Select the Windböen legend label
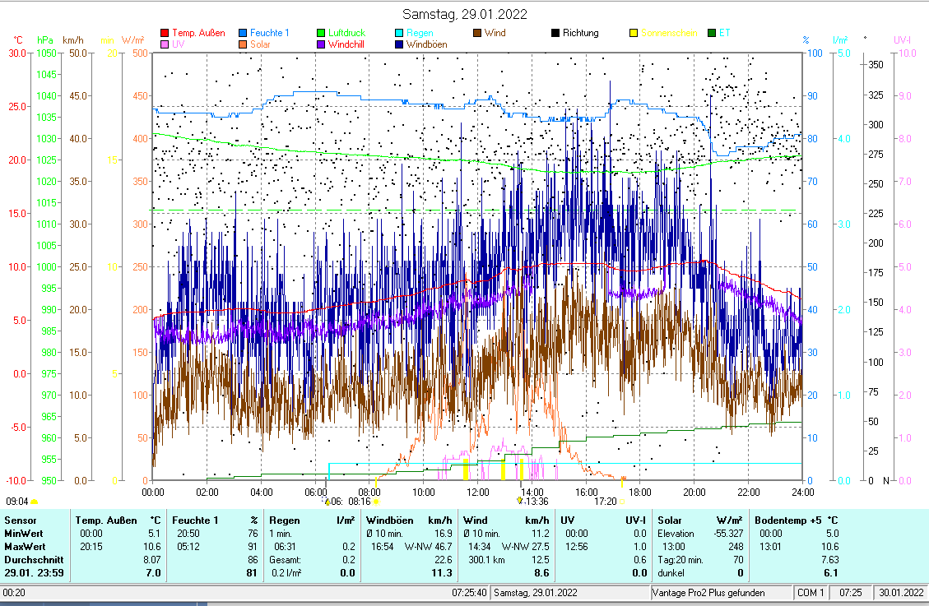 click(x=425, y=44)
